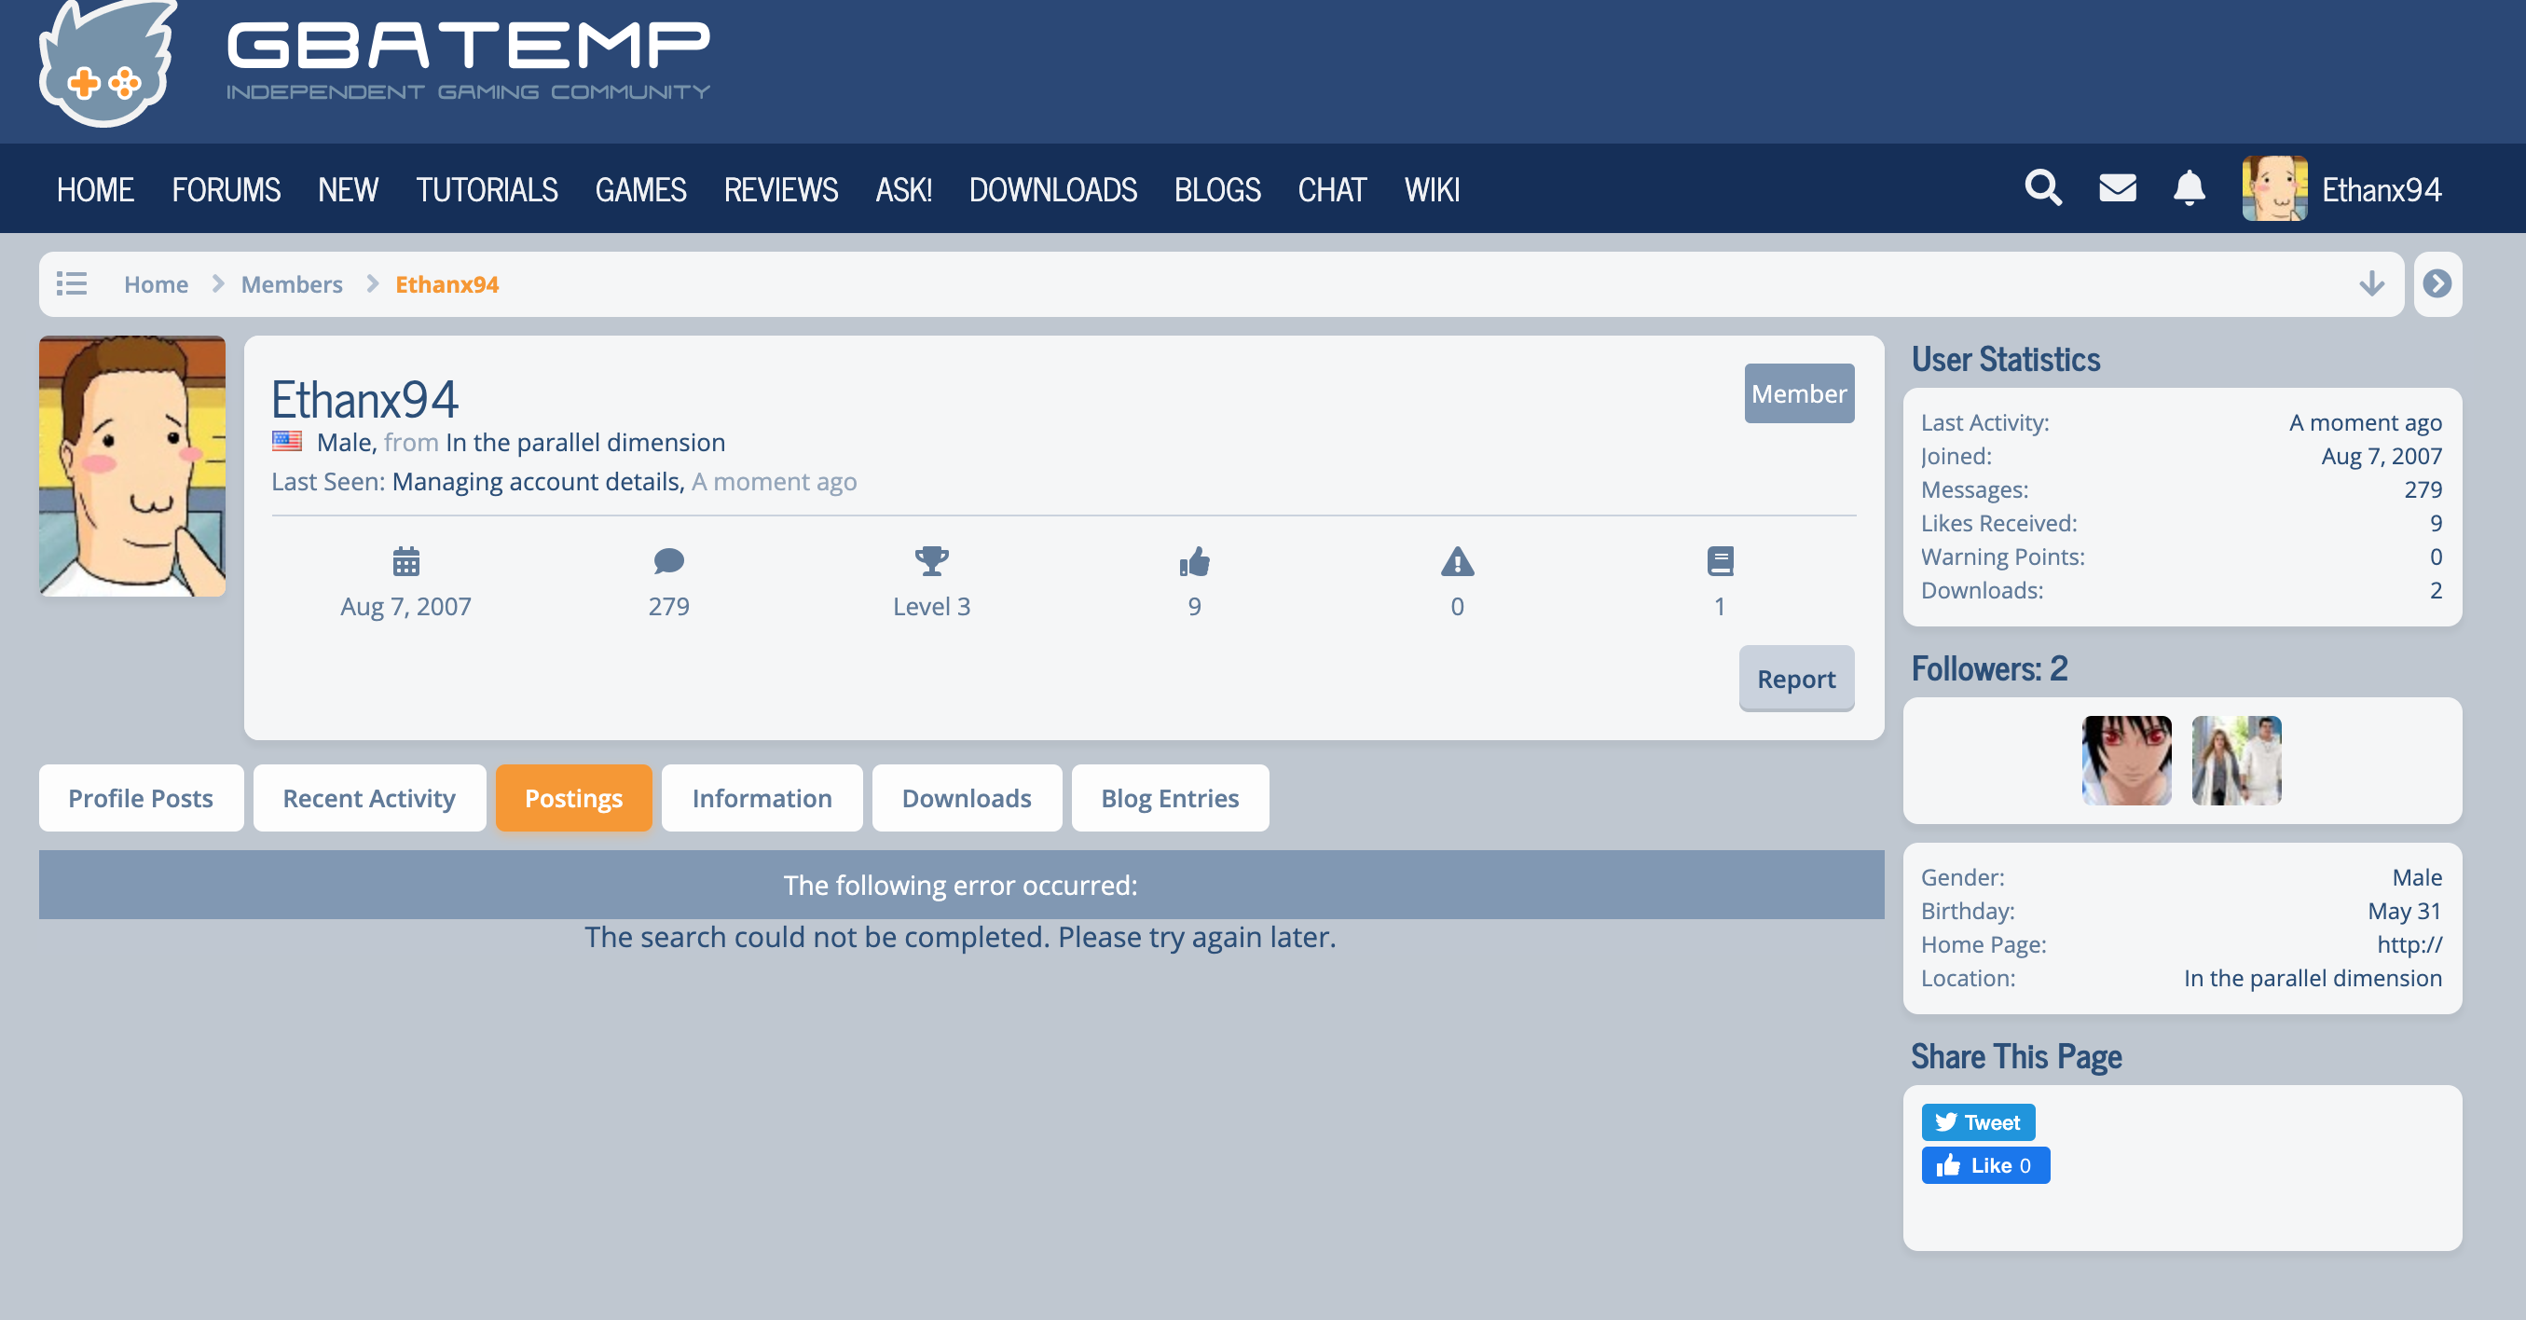Open the ASK! menu item

pos(904,189)
